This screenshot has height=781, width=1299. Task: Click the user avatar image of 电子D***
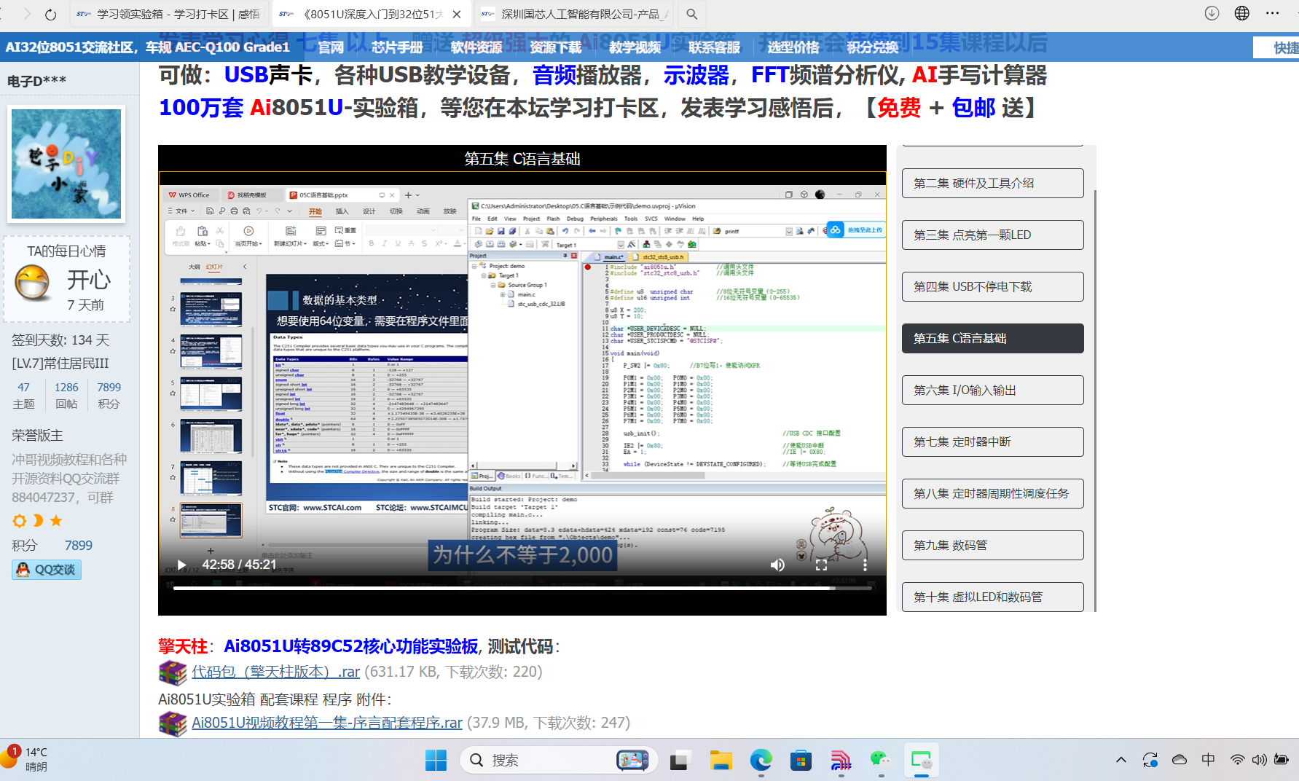[x=66, y=163]
